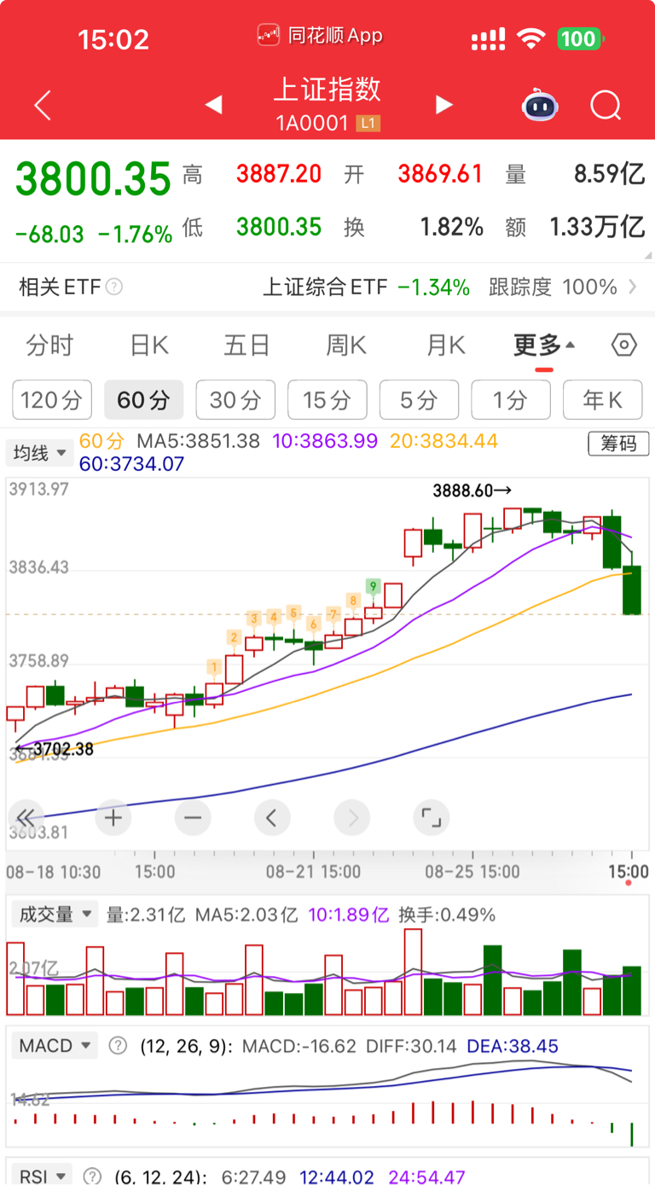The height and width of the screenshot is (1185, 655).
Task: Tap the L1 level badge
Action: [x=368, y=124]
